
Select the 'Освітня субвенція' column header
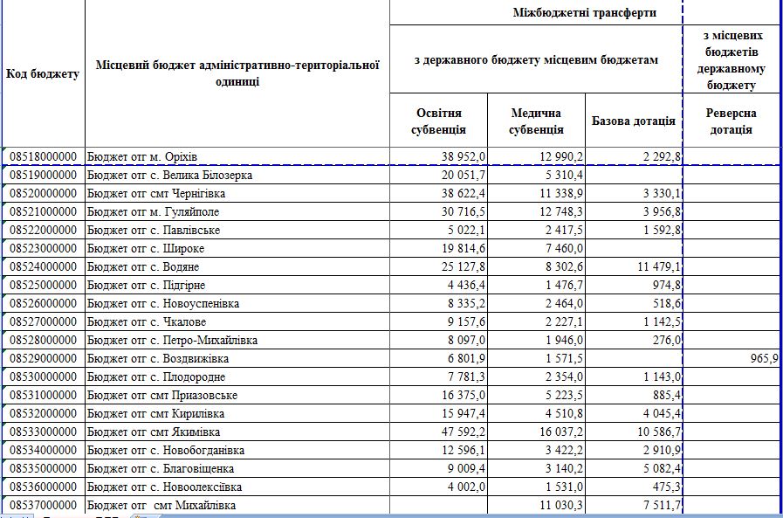pos(438,121)
